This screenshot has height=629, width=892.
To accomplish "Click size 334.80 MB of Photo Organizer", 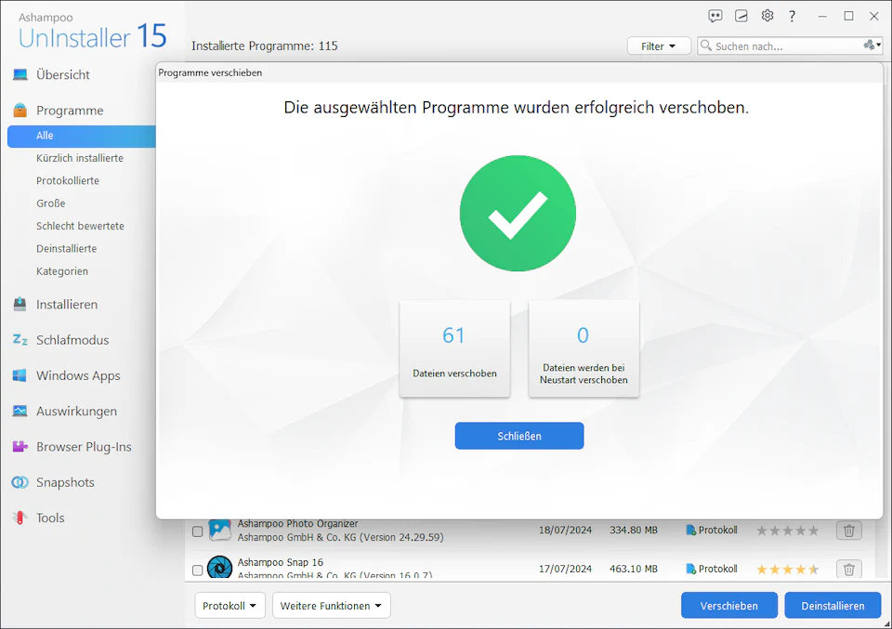I will point(633,530).
